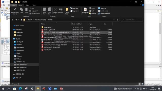Refresh the folder address bar
The height and width of the screenshot is (91, 162).
click(x=117, y=20)
